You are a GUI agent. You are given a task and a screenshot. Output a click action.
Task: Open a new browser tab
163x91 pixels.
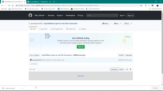(x=54, y=2)
